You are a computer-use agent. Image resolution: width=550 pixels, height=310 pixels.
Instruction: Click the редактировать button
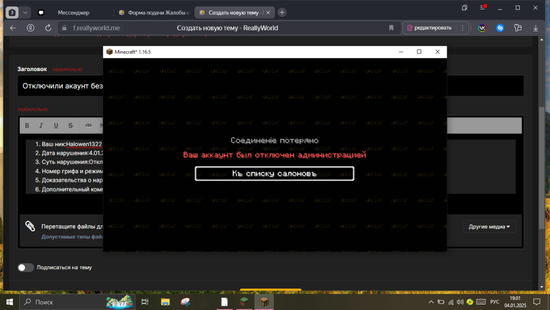click(430, 28)
